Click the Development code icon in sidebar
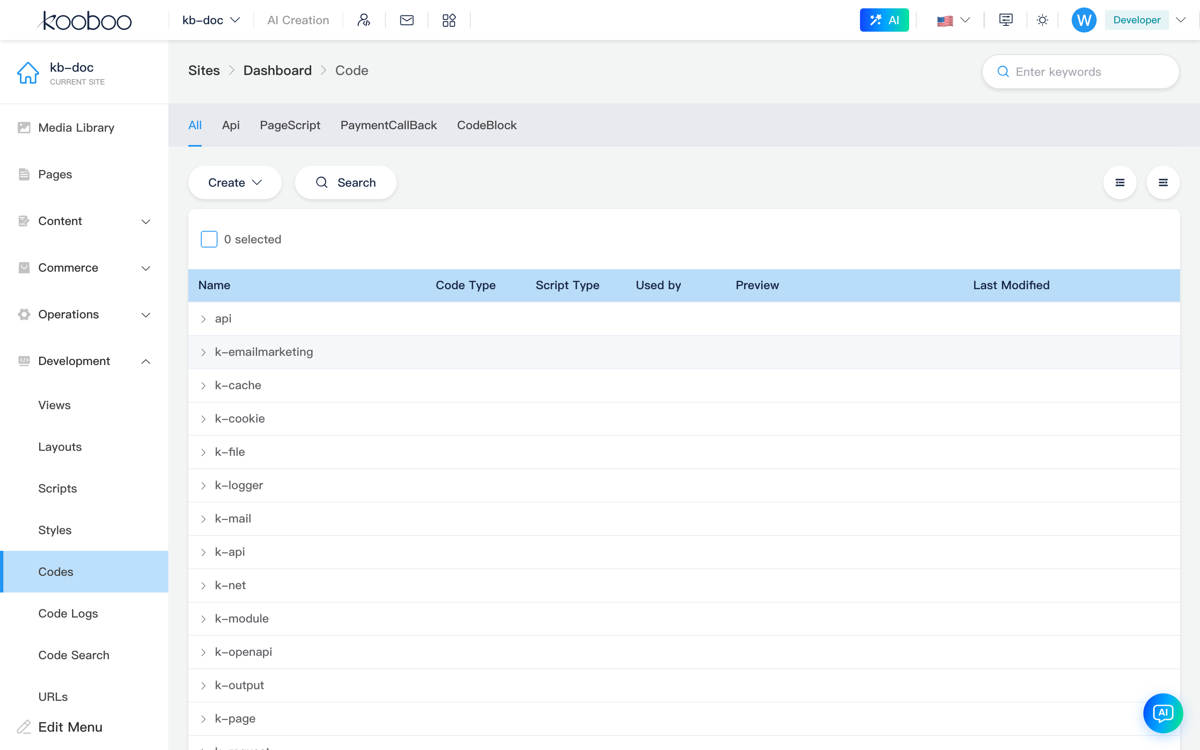The height and width of the screenshot is (750, 1200). pos(24,361)
